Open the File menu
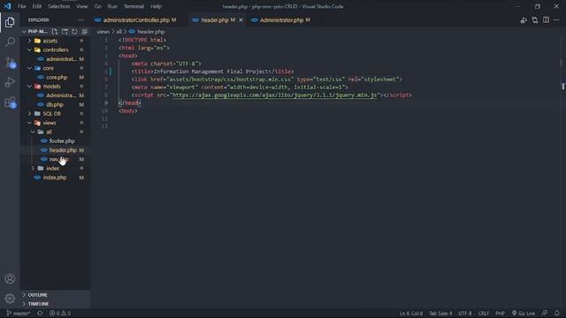 pyautogui.click(x=21, y=6)
